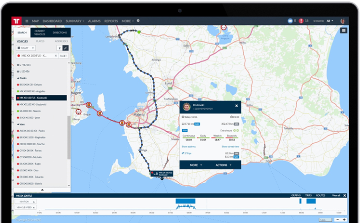This screenshot has width=360, height=223.
Task: Select vehicle SA 0000 XX - Naeem
Action: (x=41, y=111)
